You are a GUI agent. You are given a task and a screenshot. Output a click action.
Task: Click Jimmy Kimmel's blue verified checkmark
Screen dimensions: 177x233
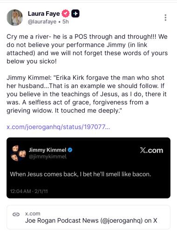tap(70, 150)
